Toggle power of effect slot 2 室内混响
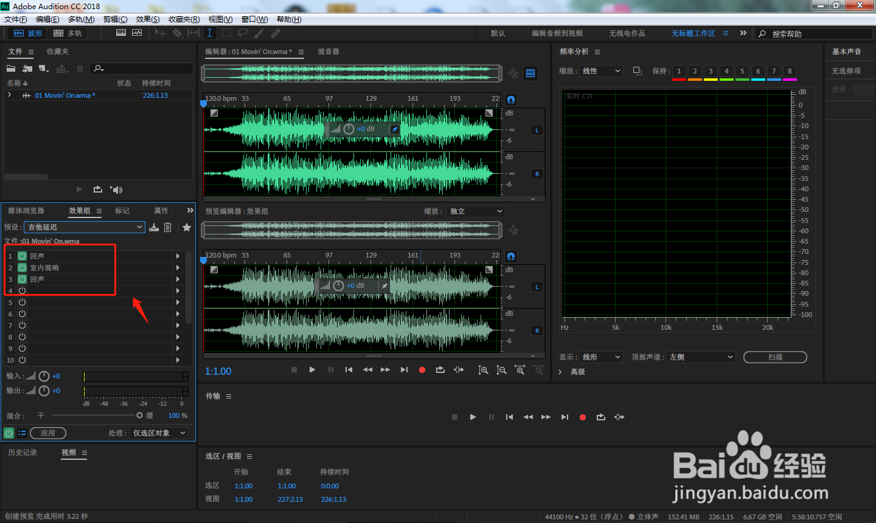This screenshot has width=876, height=523. click(22, 268)
